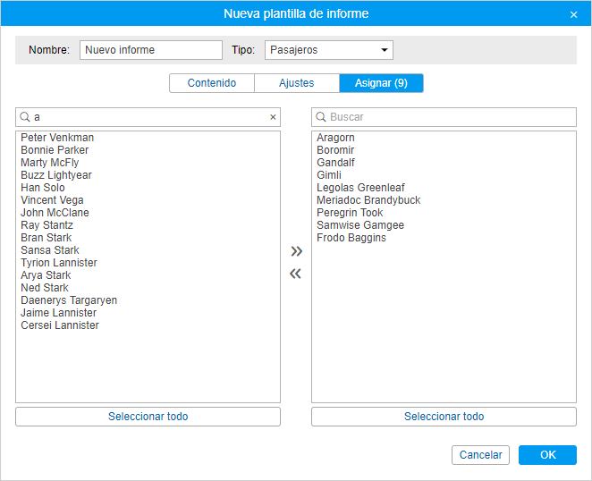The image size is (592, 481).
Task: Click the add-to-assigned double right arrow
Action: (296, 251)
